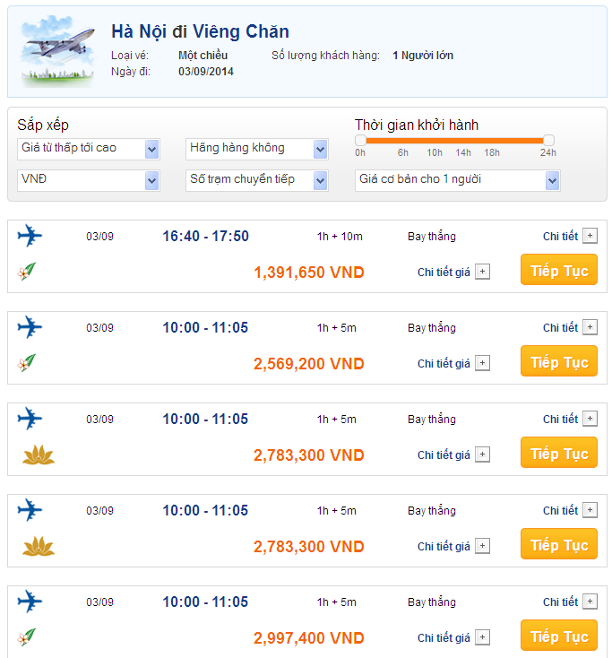Screen dimensions: 612x658
Task: Click the blue plane icon of 16:40 flight
Action: pyautogui.click(x=30, y=236)
